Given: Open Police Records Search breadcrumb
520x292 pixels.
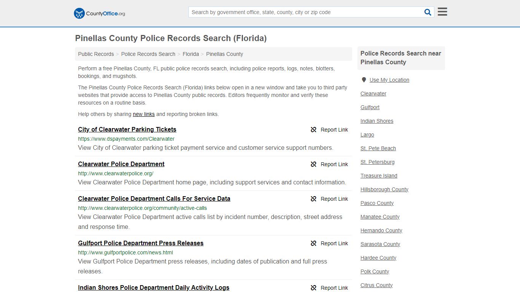Looking at the screenshot, I should [x=148, y=54].
